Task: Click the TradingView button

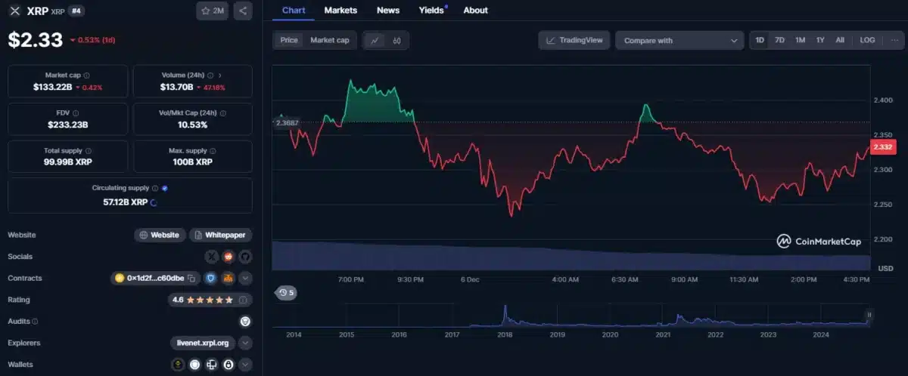Action: point(574,40)
